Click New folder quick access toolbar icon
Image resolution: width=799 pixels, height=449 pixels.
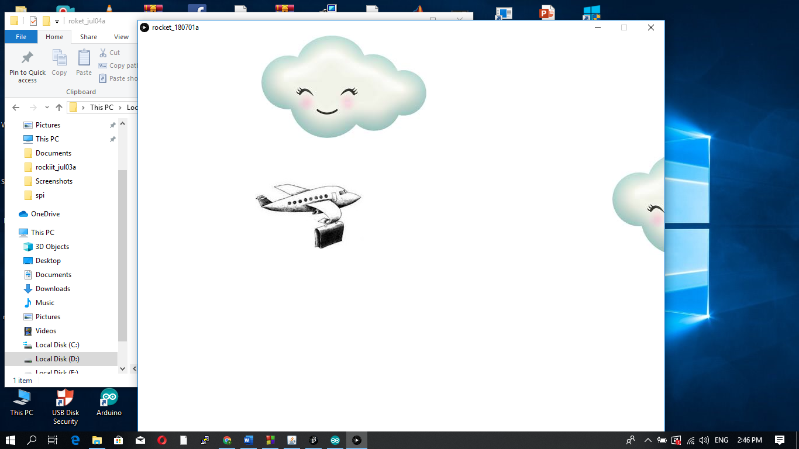pyautogui.click(x=46, y=21)
